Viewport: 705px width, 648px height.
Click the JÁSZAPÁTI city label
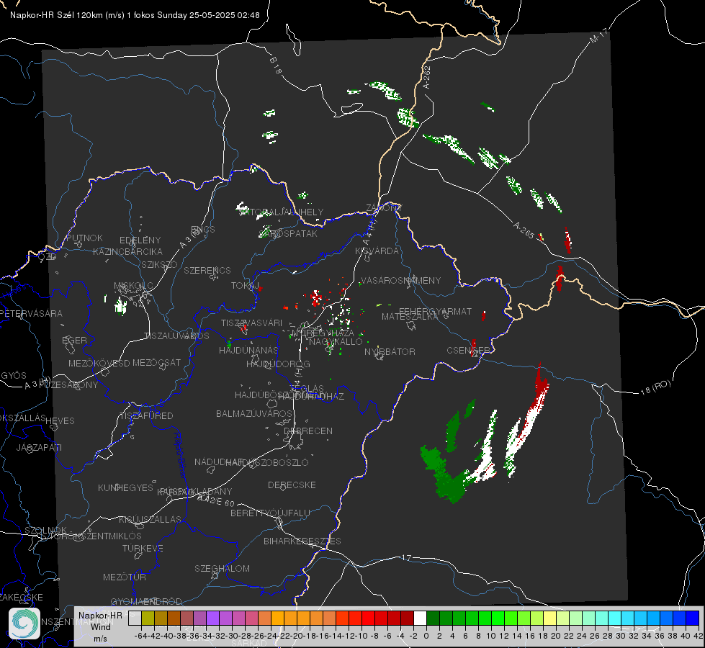click(x=39, y=447)
